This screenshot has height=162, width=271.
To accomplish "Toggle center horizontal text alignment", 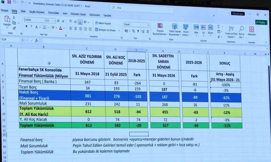I will click(76, 29).
